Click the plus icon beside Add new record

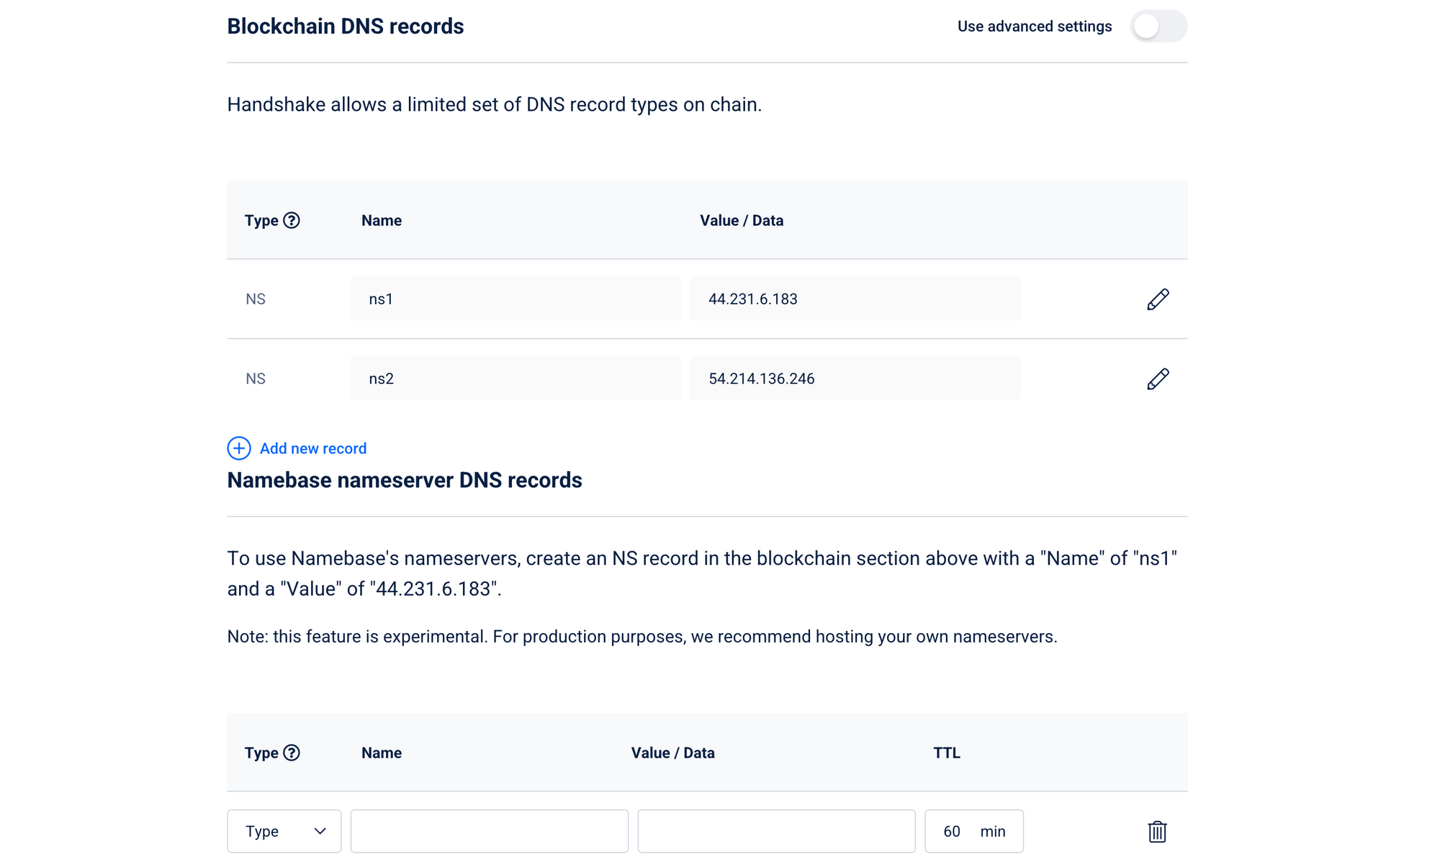tap(238, 448)
